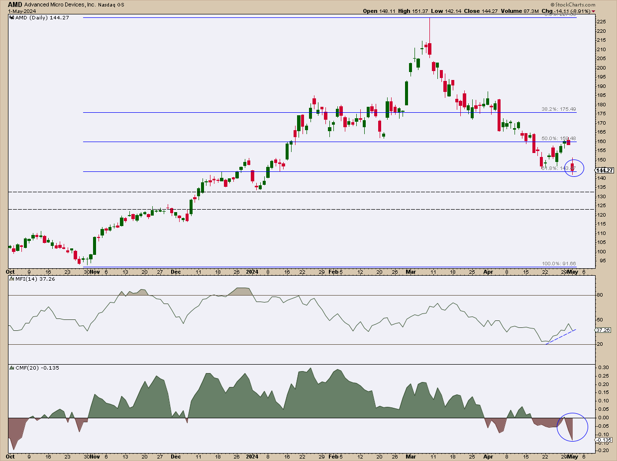617x461 pixels.
Task: Click the blue circle on CMF panel
Action: click(x=573, y=427)
